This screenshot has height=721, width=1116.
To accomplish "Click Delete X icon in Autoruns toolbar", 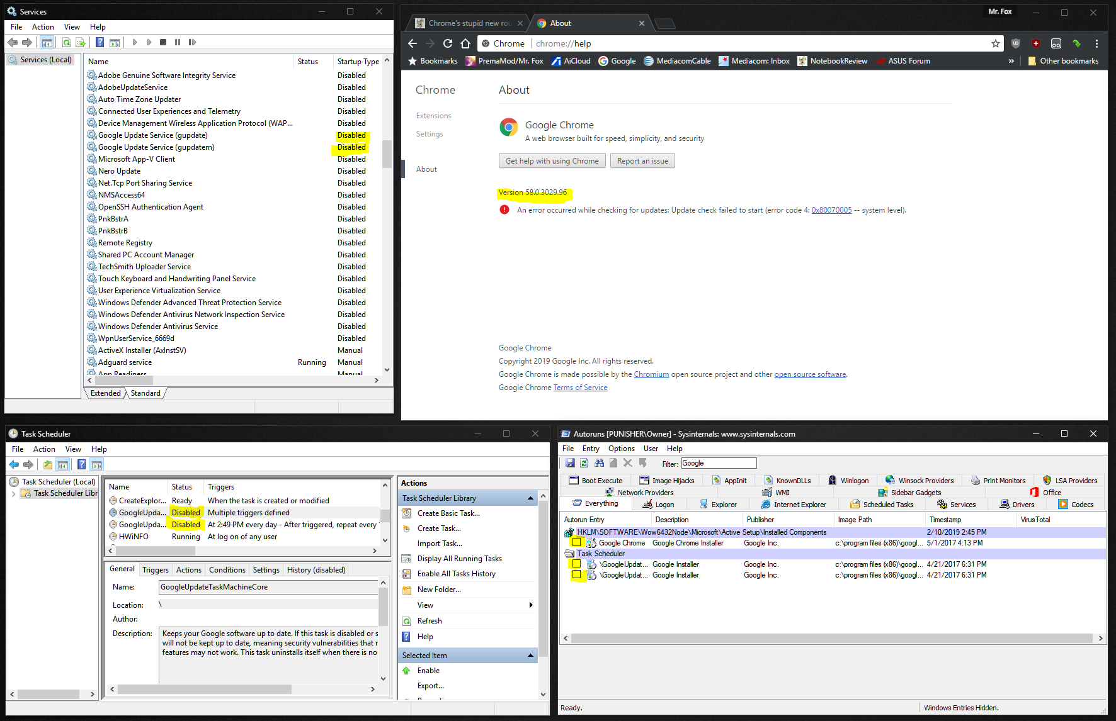I will [x=628, y=463].
